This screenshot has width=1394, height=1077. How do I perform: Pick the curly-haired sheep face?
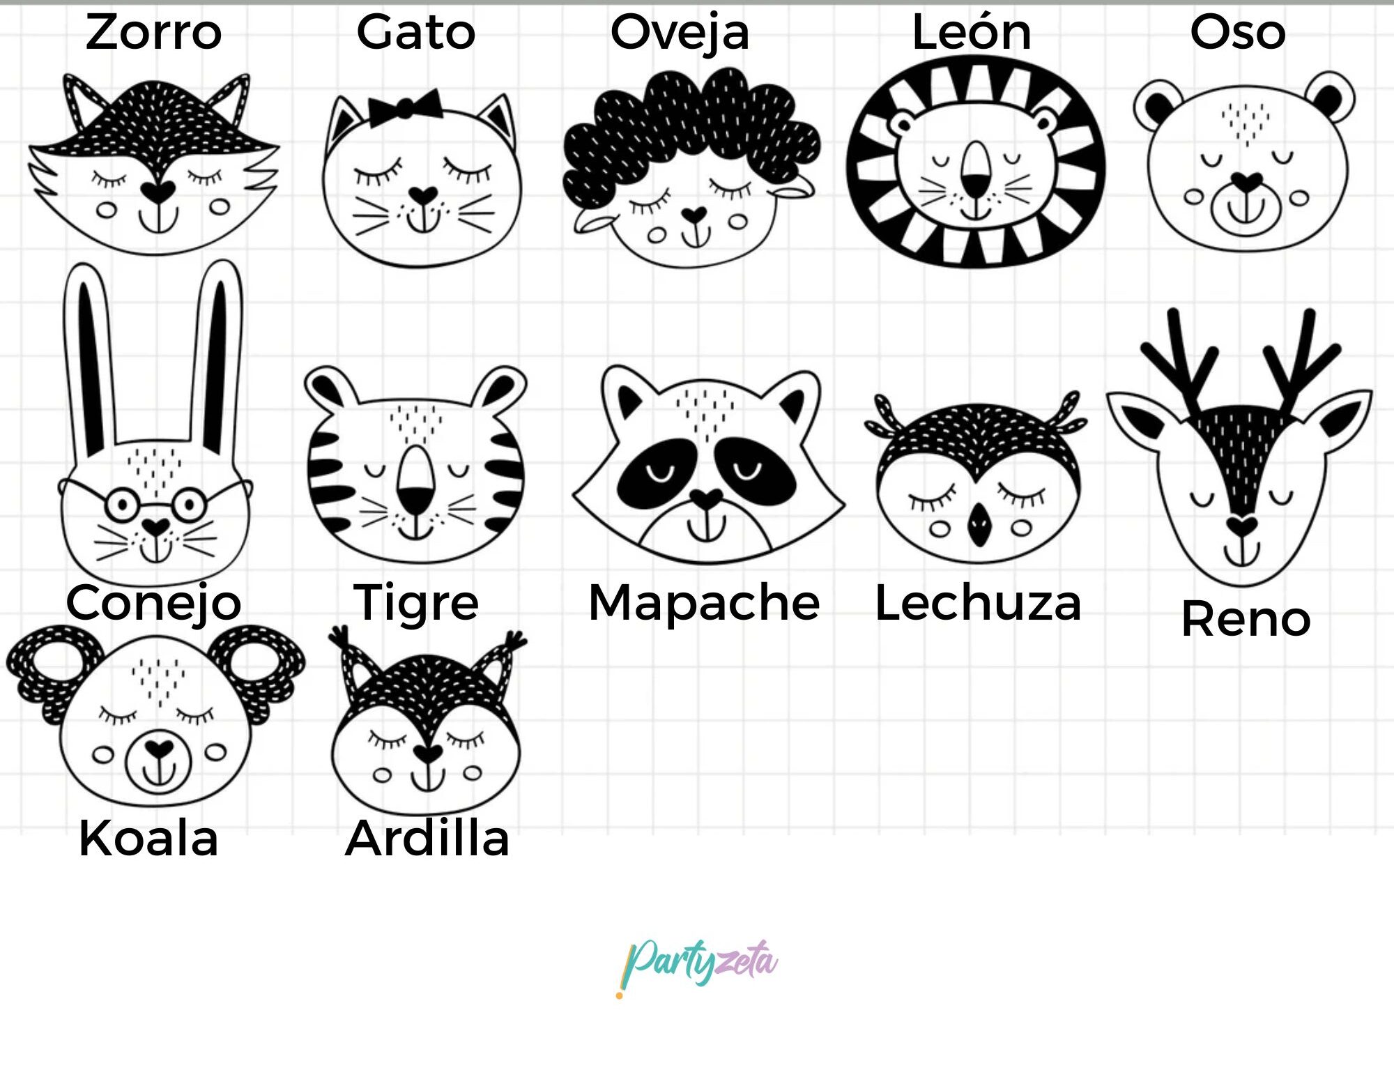(x=691, y=167)
